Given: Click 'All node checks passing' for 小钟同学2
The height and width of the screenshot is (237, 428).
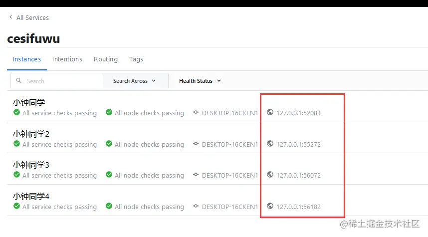Looking at the screenshot, I should (149, 144).
